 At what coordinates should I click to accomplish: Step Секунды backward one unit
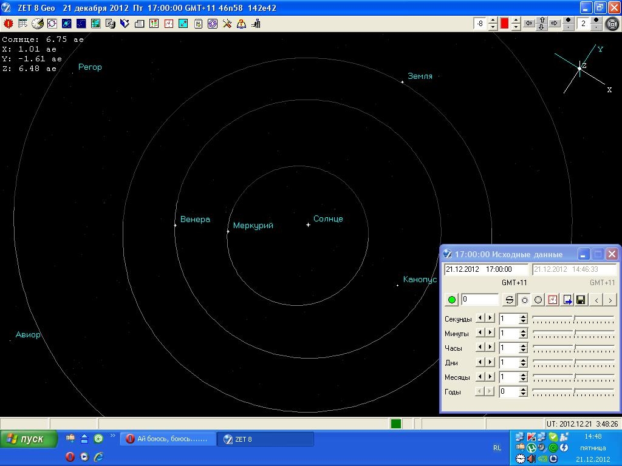(x=480, y=318)
